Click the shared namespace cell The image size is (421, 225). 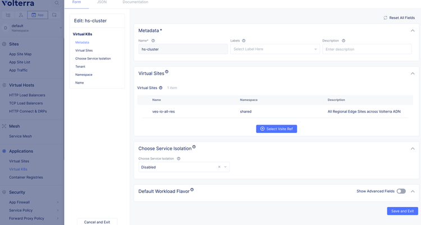coord(246,112)
